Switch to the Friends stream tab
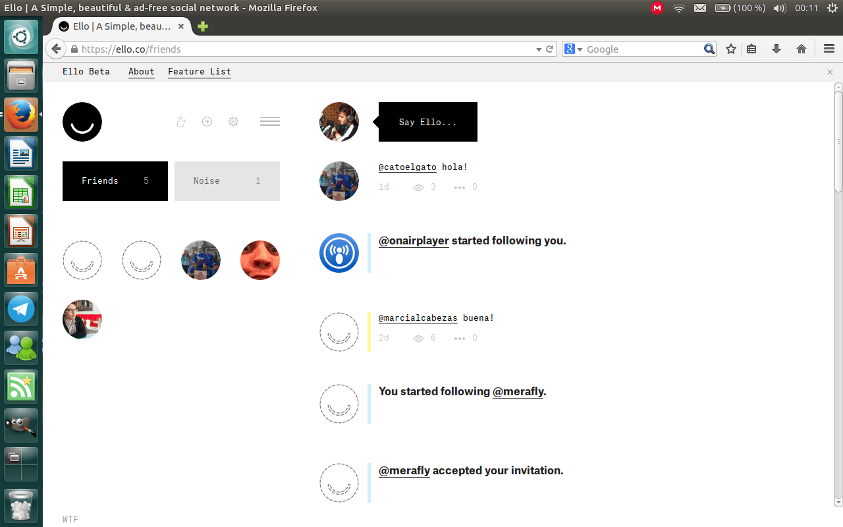 pos(115,181)
